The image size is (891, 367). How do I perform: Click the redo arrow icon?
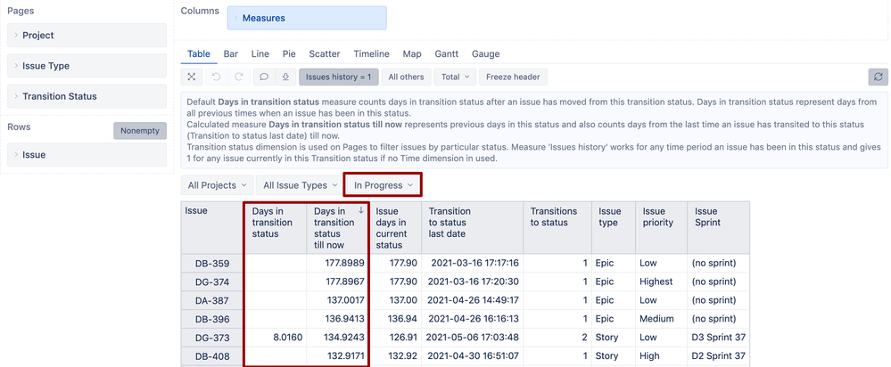click(238, 77)
